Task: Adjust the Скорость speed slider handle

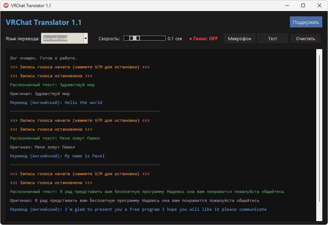Action: (135, 38)
